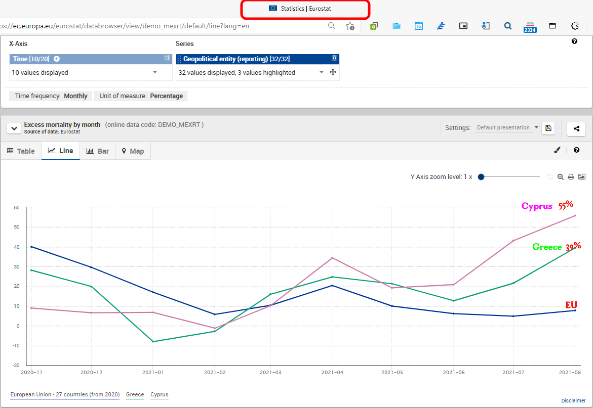
Task: Open the Geopolitical entity values dropdown
Action: click(321, 73)
